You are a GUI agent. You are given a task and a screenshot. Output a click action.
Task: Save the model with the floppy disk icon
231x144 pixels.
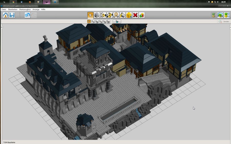[12, 15]
